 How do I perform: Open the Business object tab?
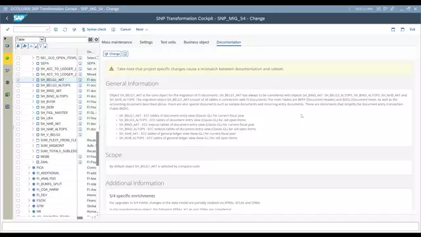tap(196, 42)
